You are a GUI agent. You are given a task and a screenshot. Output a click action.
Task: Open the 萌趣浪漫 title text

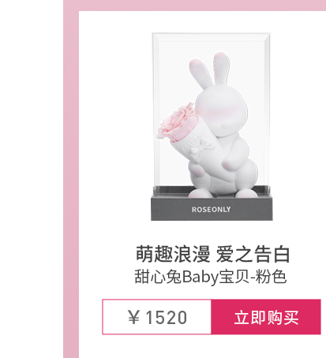point(173,254)
